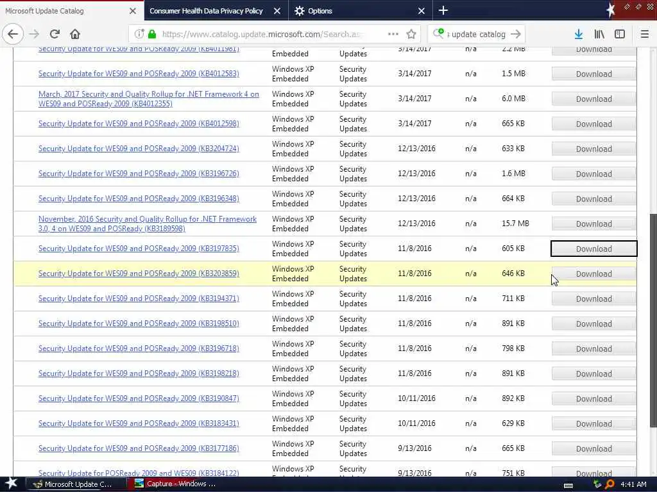
Task: Click the page vertical scrollbar thumb
Action: [x=653, y=320]
